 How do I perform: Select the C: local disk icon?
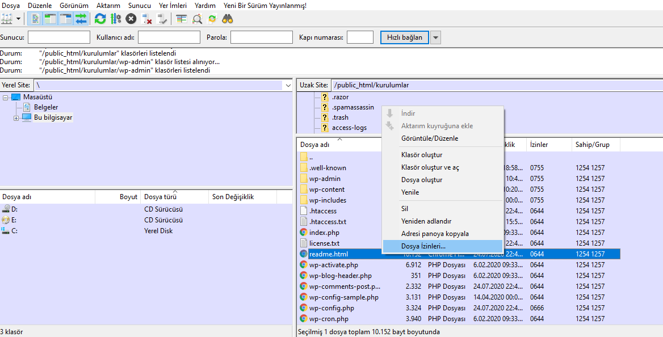6,230
